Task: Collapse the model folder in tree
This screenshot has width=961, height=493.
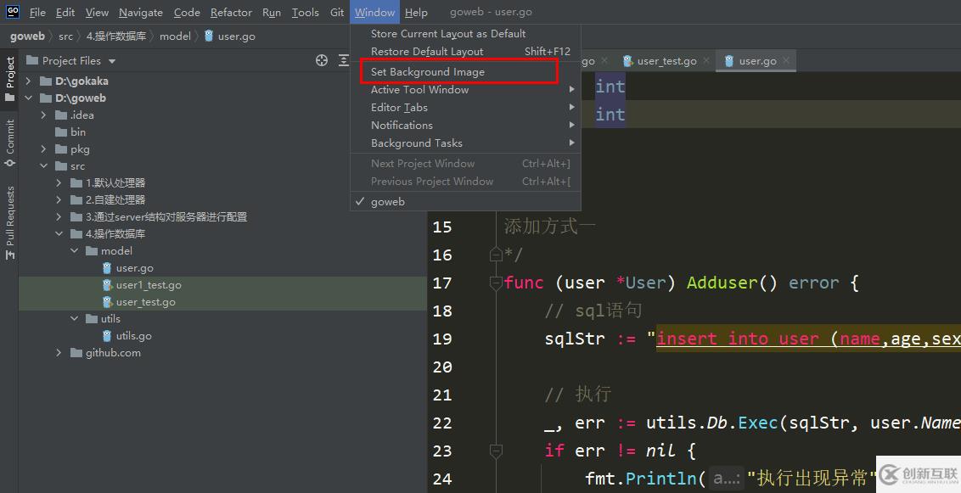Action: pos(74,251)
